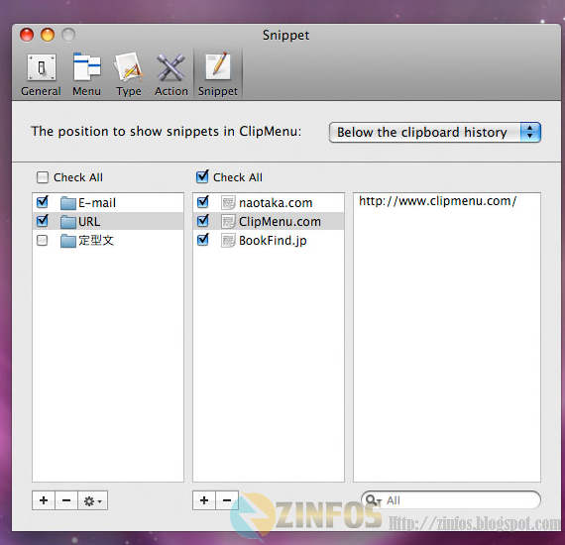Select the E-mail folder icon
This screenshot has width=565, height=545.
pos(68,203)
